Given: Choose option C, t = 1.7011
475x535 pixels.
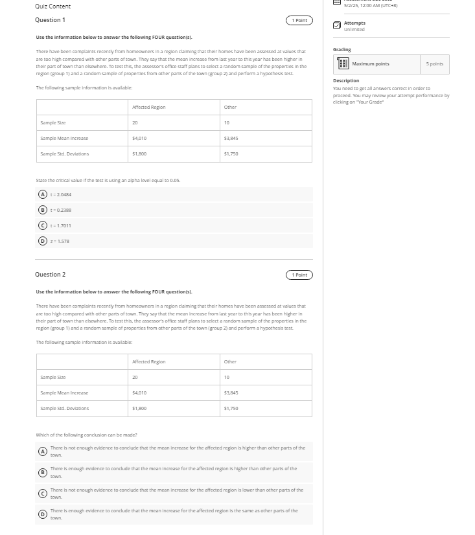Looking at the screenshot, I should coord(43,225).
